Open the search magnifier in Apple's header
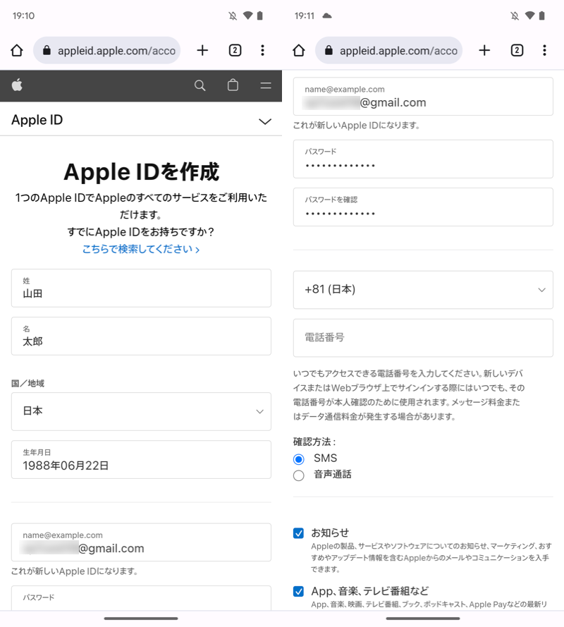Image resolution: width=564 pixels, height=627 pixels. coord(200,85)
